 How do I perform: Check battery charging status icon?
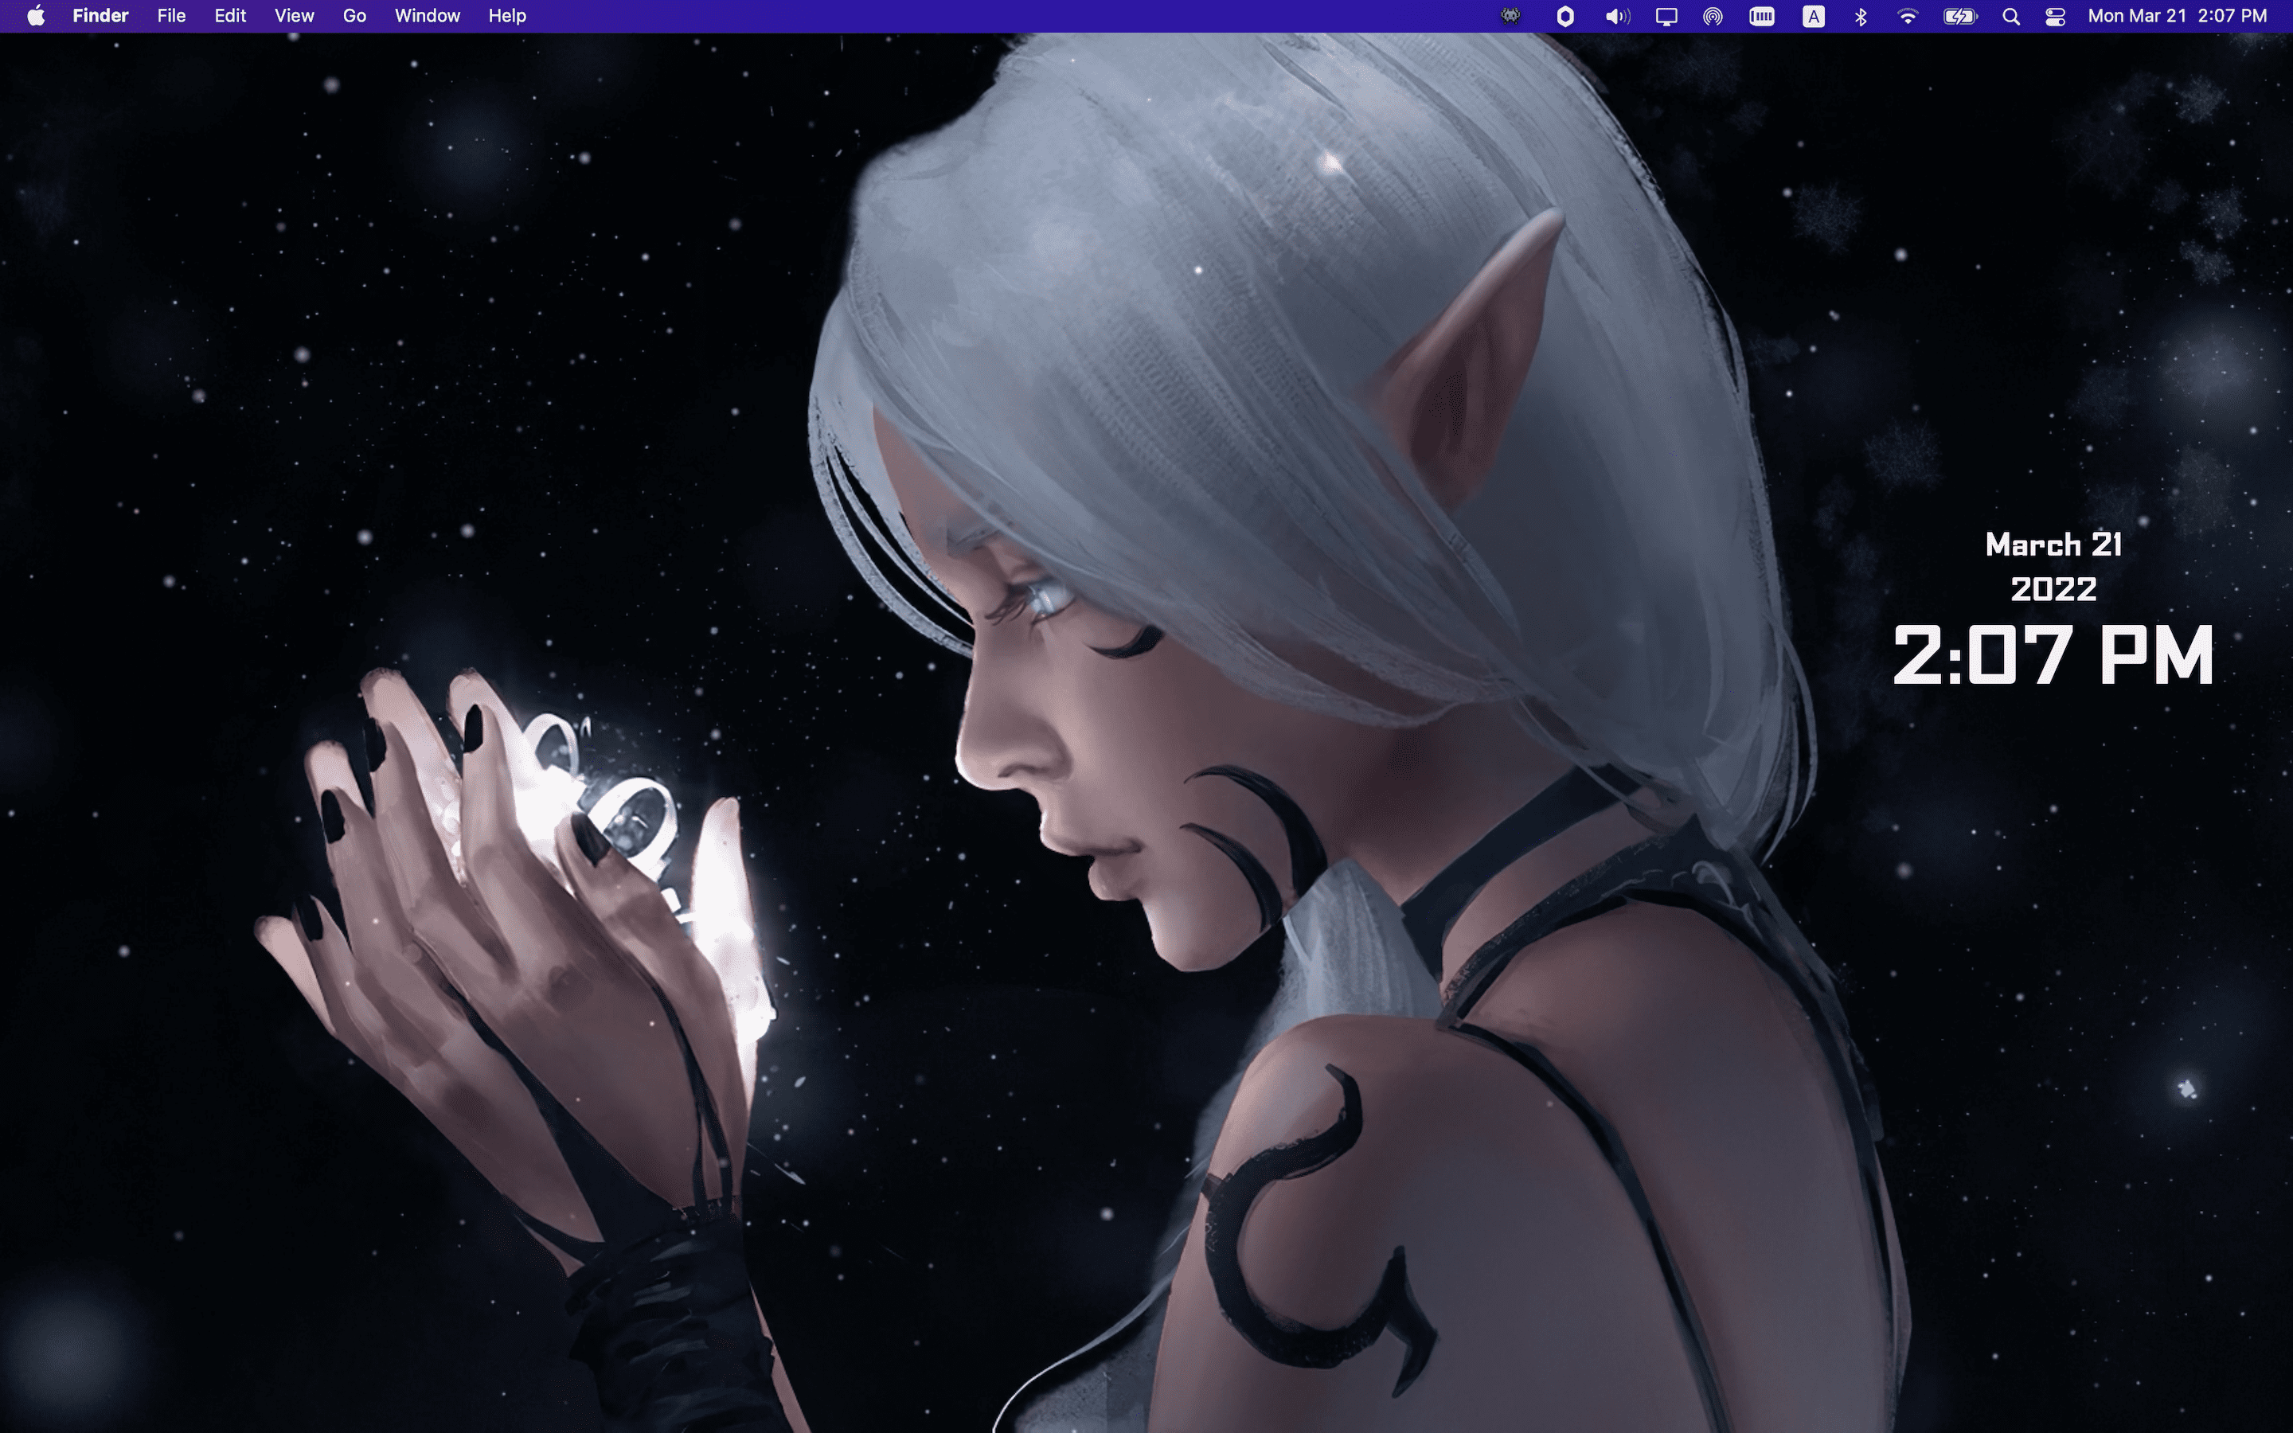[x=1960, y=15]
